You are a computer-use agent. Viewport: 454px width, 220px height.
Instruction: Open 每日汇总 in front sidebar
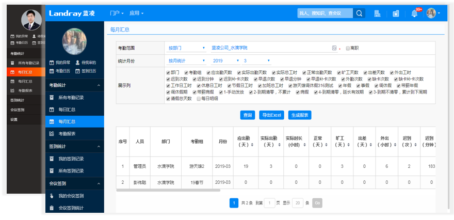(x=75, y=109)
